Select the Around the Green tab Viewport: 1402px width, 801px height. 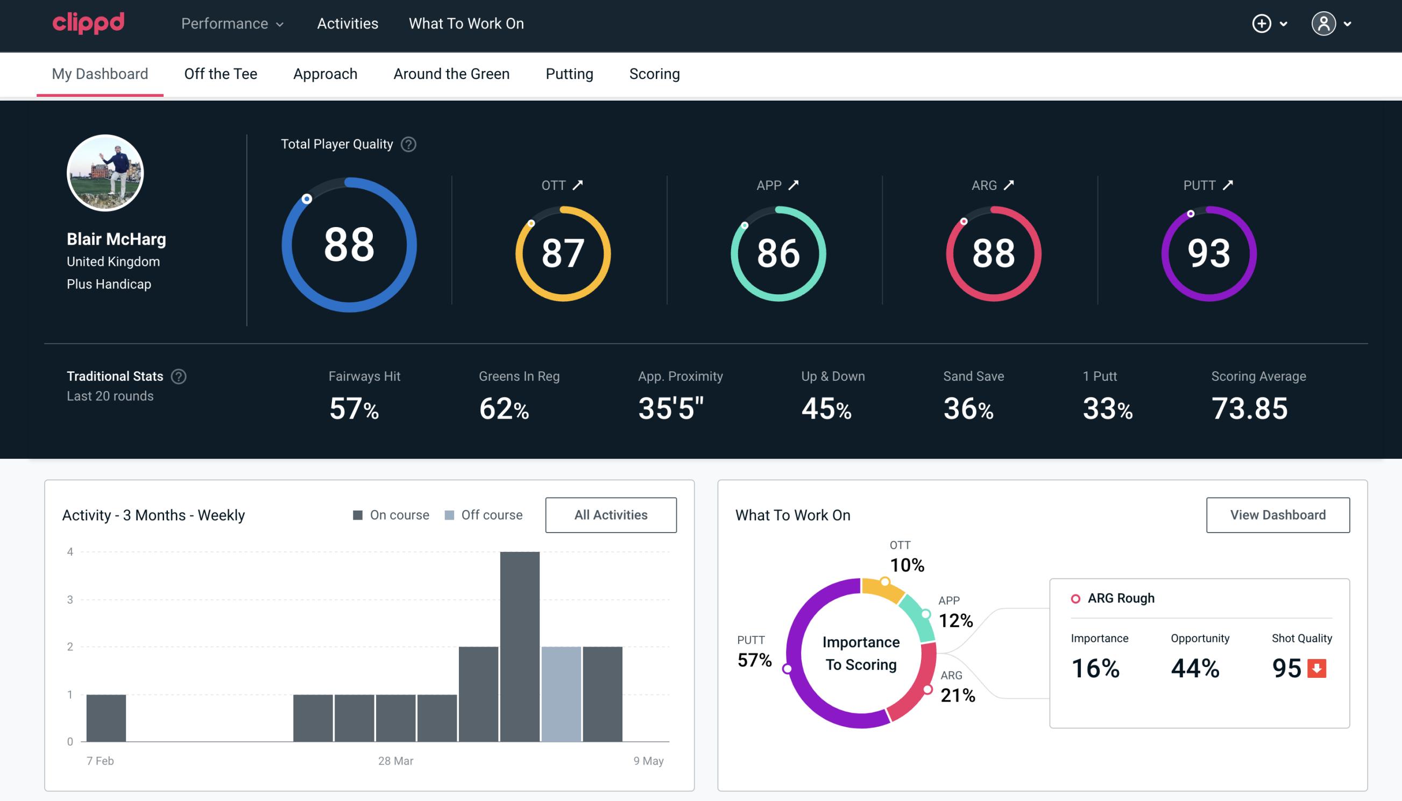(451, 73)
